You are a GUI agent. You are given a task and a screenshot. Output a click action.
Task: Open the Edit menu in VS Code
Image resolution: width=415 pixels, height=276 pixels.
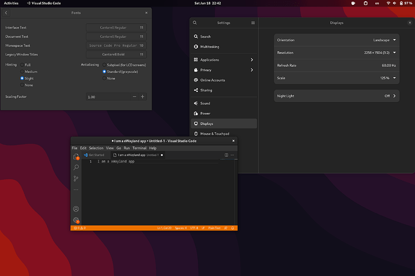coord(84,148)
